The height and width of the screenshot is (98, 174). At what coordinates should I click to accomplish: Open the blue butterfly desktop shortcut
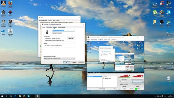click(x=4, y=32)
